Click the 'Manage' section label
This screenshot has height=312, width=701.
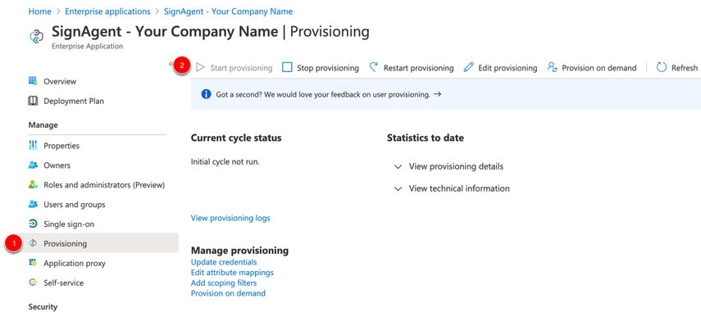coord(43,125)
